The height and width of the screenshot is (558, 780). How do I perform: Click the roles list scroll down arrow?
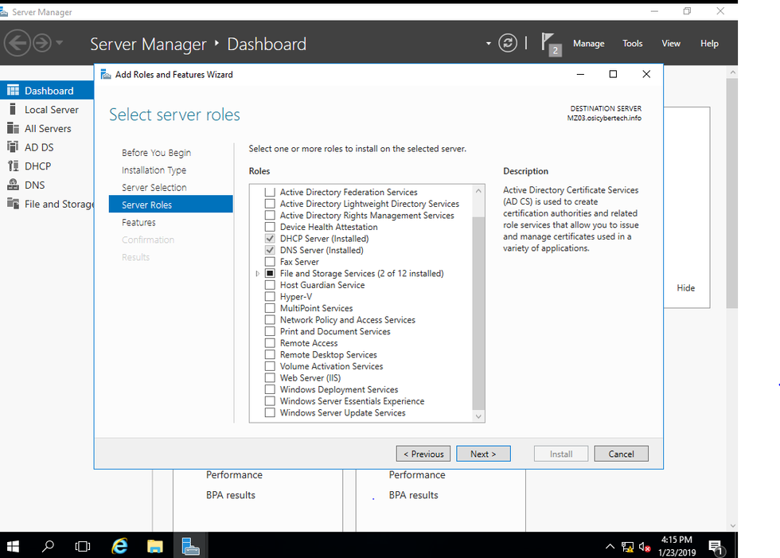pos(478,416)
